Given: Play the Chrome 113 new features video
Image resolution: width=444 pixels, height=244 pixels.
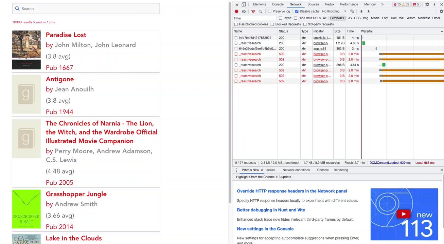Looking at the screenshot, I should pos(404,214).
